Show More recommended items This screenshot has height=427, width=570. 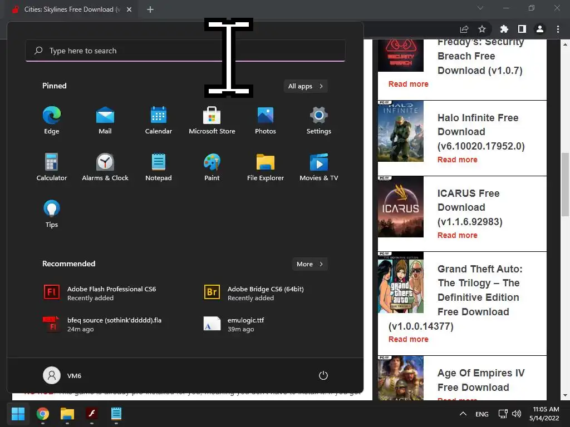(x=309, y=264)
